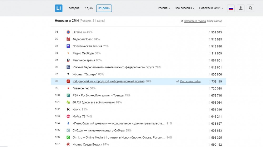Expand the Россия country dropdown
This screenshot has height=147, width=263.
point(164,8)
